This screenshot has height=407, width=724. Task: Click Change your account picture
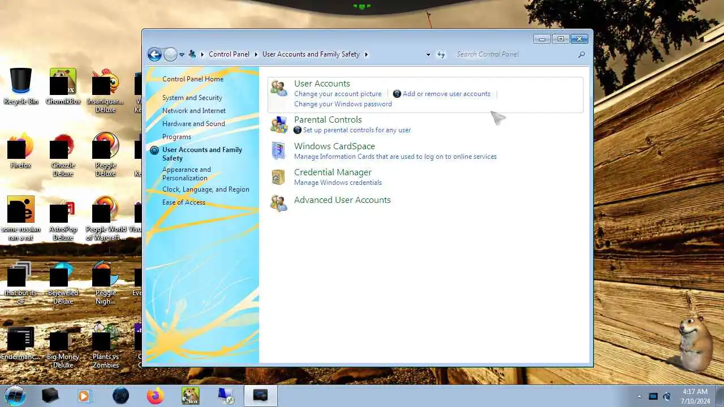click(x=338, y=94)
